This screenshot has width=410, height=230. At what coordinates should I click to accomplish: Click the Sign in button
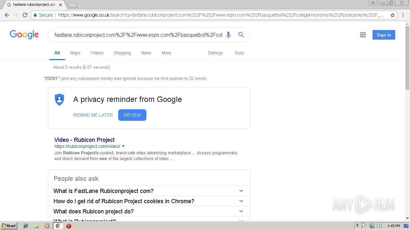(384, 35)
